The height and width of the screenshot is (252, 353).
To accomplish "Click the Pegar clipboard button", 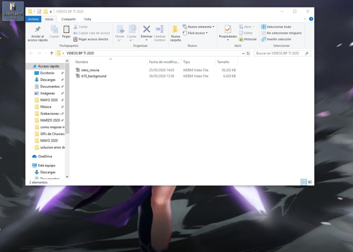I will point(66,31).
